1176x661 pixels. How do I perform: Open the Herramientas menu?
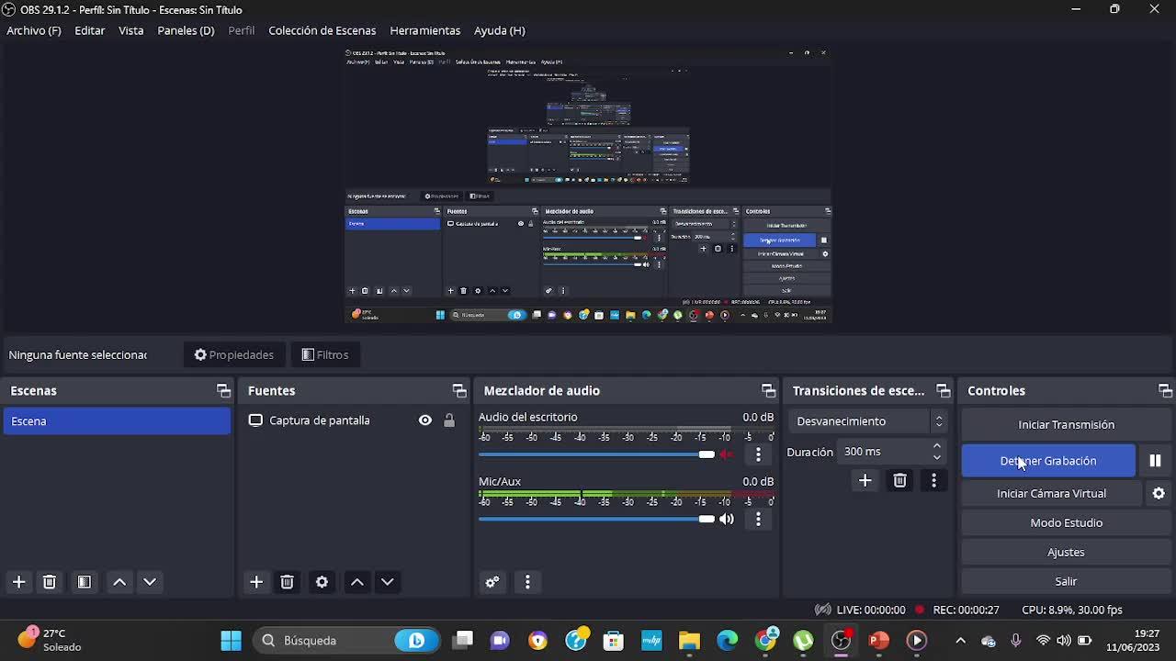point(424,30)
